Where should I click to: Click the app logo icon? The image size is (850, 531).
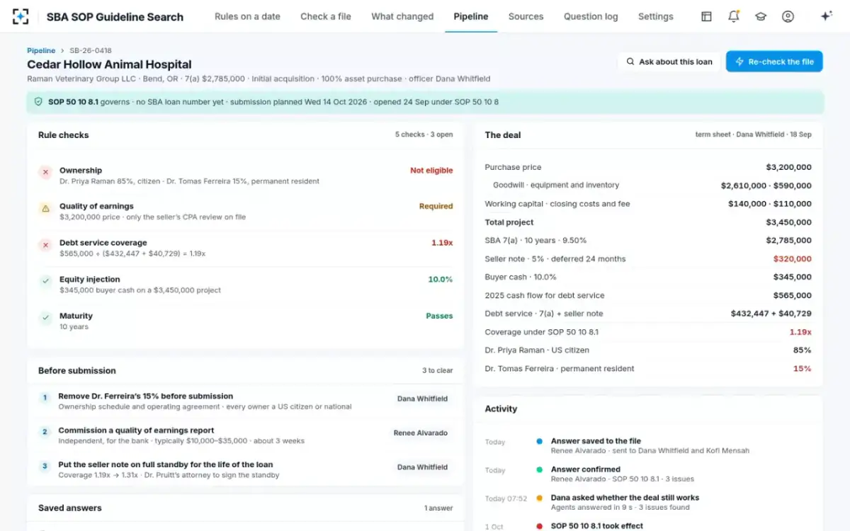(21, 16)
